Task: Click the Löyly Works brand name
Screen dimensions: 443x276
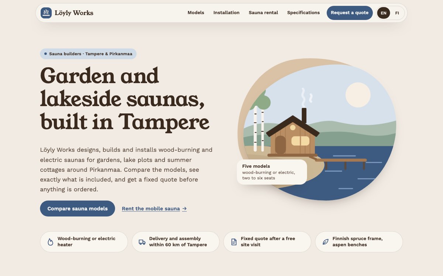Action: [x=74, y=13]
